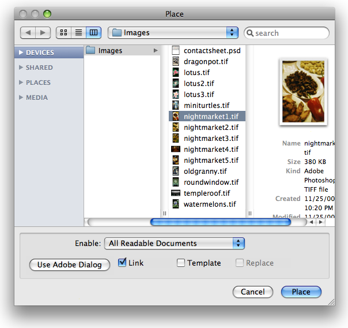Select the watermelons.tif file icon
The width and height of the screenshot is (348, 328).
pyautogui.click(x=176, y=204)
